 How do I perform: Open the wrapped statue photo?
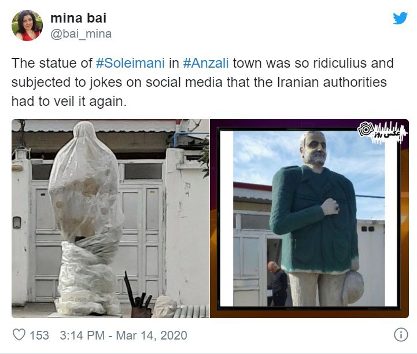coord(110,218)
